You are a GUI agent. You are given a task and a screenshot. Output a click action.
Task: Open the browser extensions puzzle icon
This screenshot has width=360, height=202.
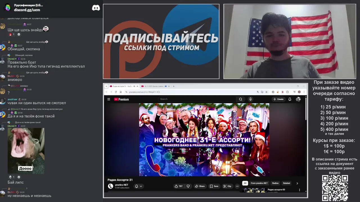(287, 92)
